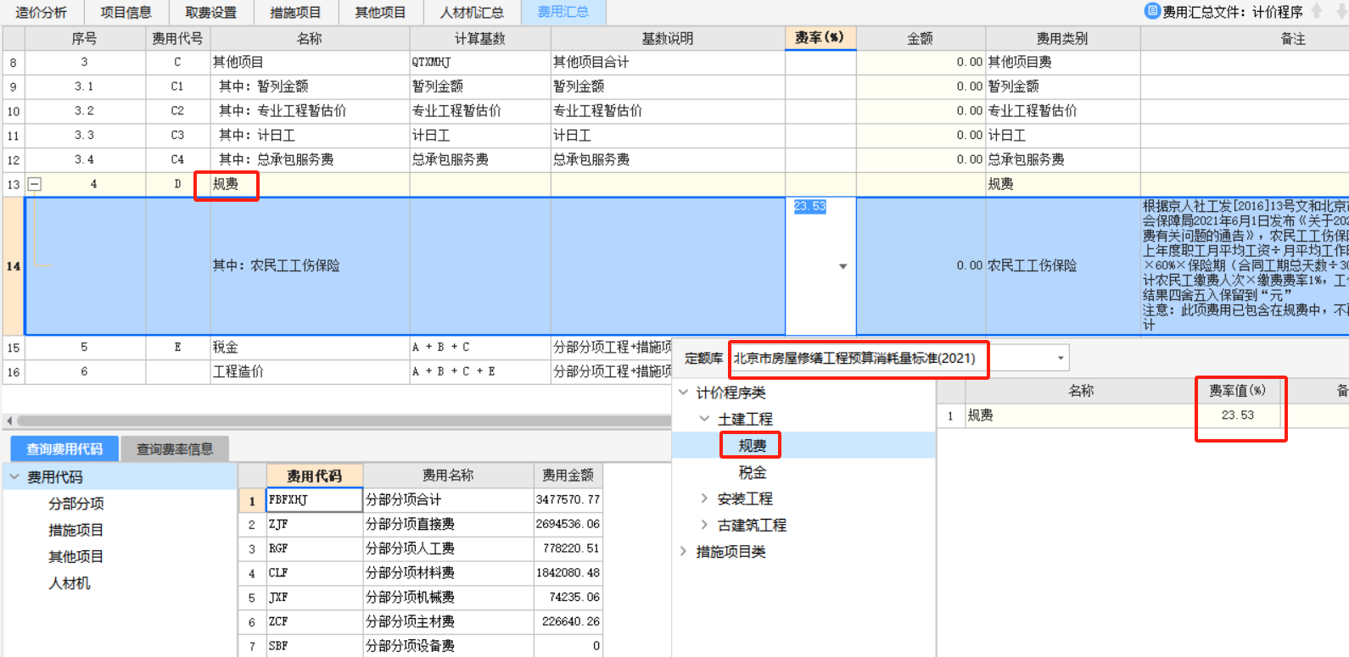The width and height of the screenshot is (1349, 657).
Task: Click the 费用代码 column header in lower table
Action: pyautogui.click(x=315, y=476)
